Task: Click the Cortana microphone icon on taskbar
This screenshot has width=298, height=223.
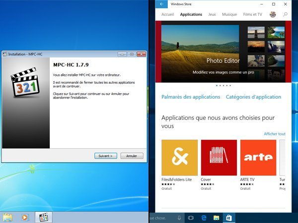Action: click(x=179, y=218)
